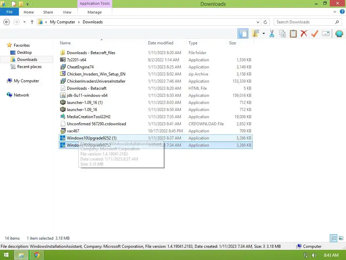Viewport: 346px width, 260px height.
Task: Click the folder options checkmark icon
Action: click(255, 34)
